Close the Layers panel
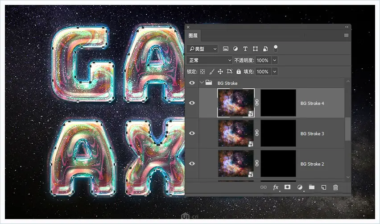380x224 pixels. click(x=188, y=27)
